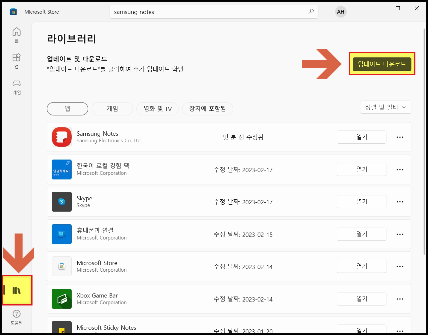428x335 pixels.
Task: Open more options for Microsoft Store row
Action: coord(400,266)
